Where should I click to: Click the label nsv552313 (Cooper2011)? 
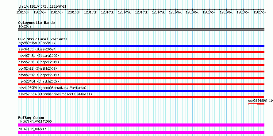point(39,75)
